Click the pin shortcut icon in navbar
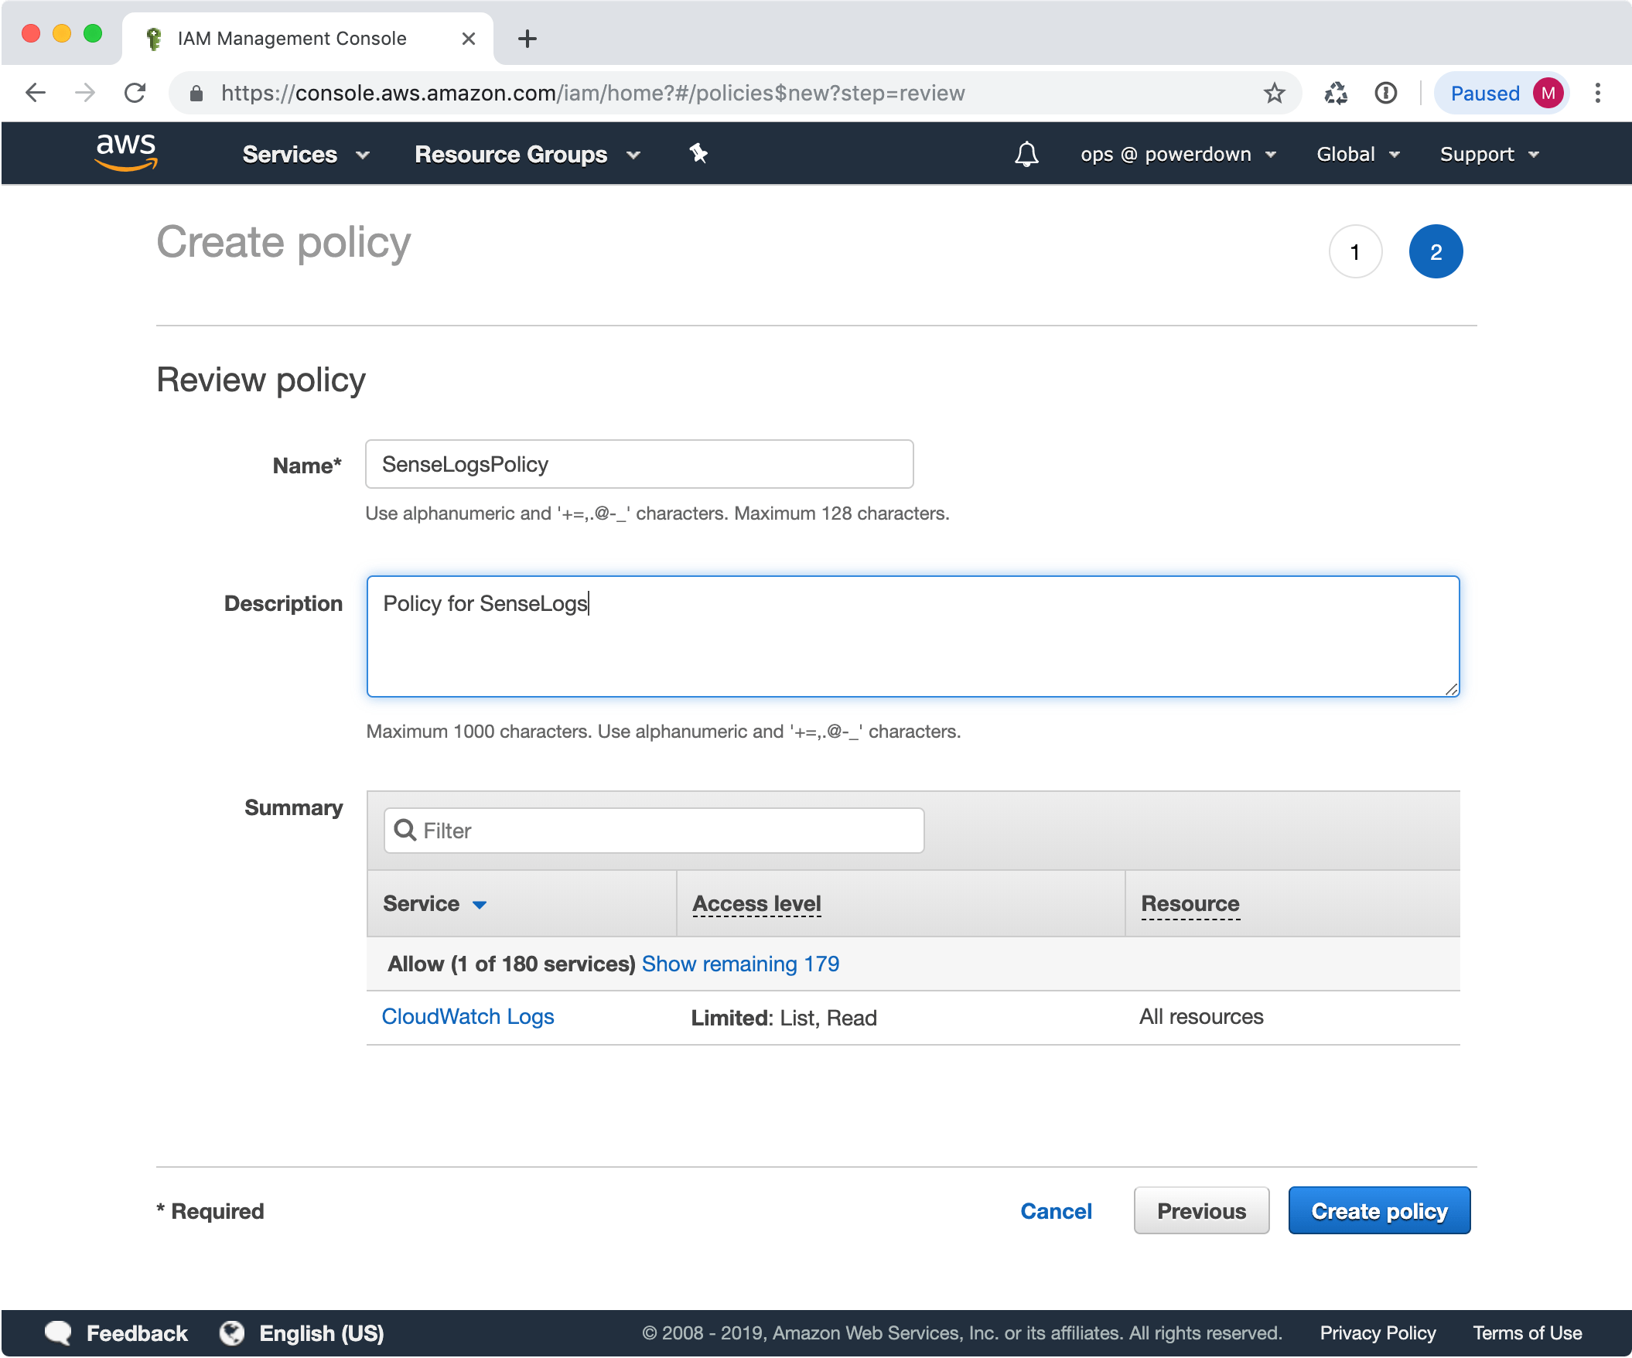The width and height of the screenshot is (1632, 1358). pyautogui.click(x=698, y=153)
